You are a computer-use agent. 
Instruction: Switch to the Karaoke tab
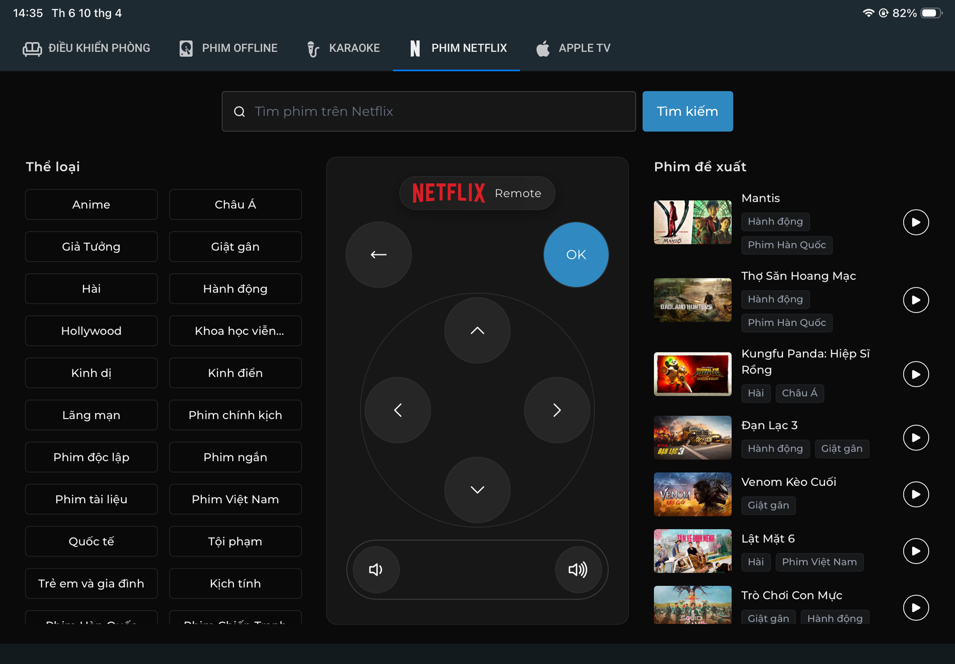tap(343, 48)
